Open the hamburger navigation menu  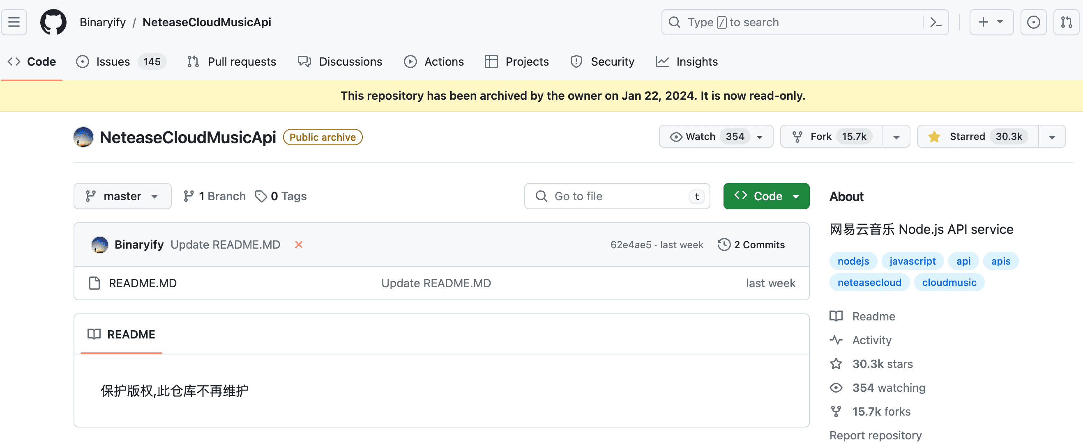point(14,22)
